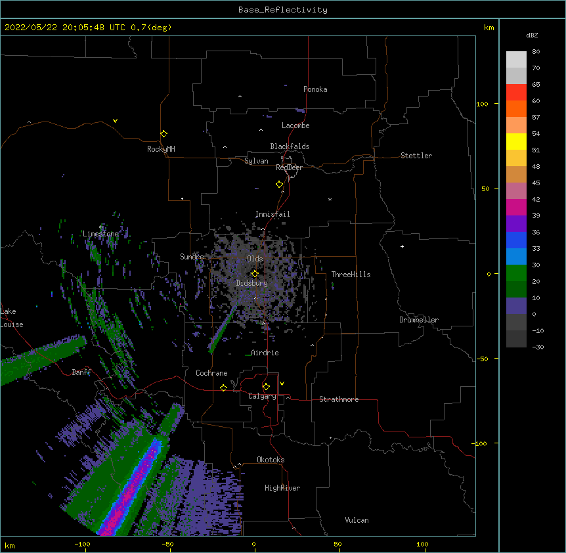The image size is (566, 553).
Task: Select the yellow diamond marker between Olds and Didsbury
Action: tap(255, 273)
